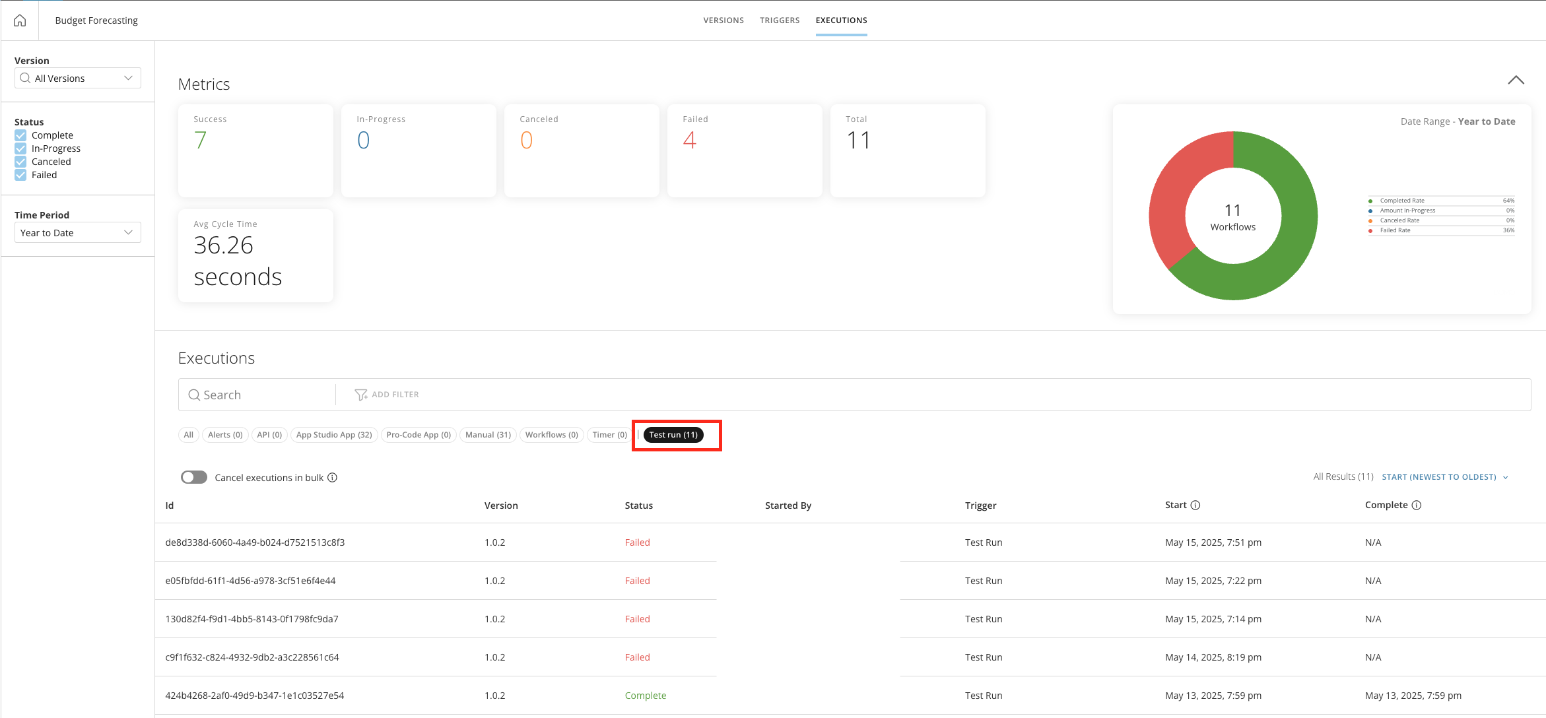1546x718 pixels.
Task: Click the info icon next to Start column
Action: [1195, 506]
